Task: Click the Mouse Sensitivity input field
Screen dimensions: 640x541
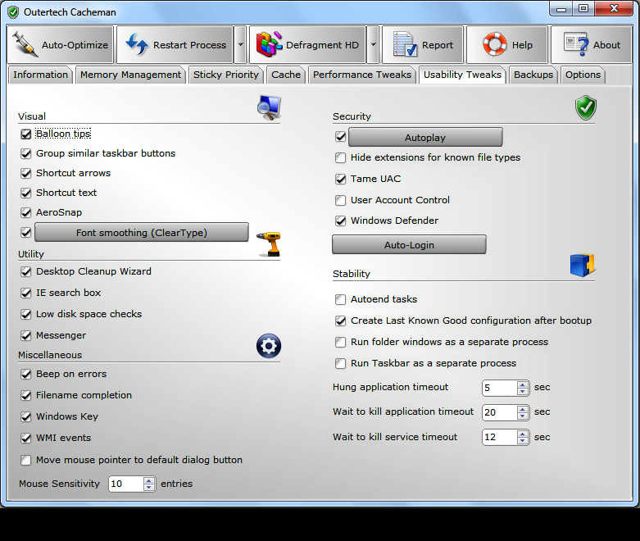Action: [126, 484]
